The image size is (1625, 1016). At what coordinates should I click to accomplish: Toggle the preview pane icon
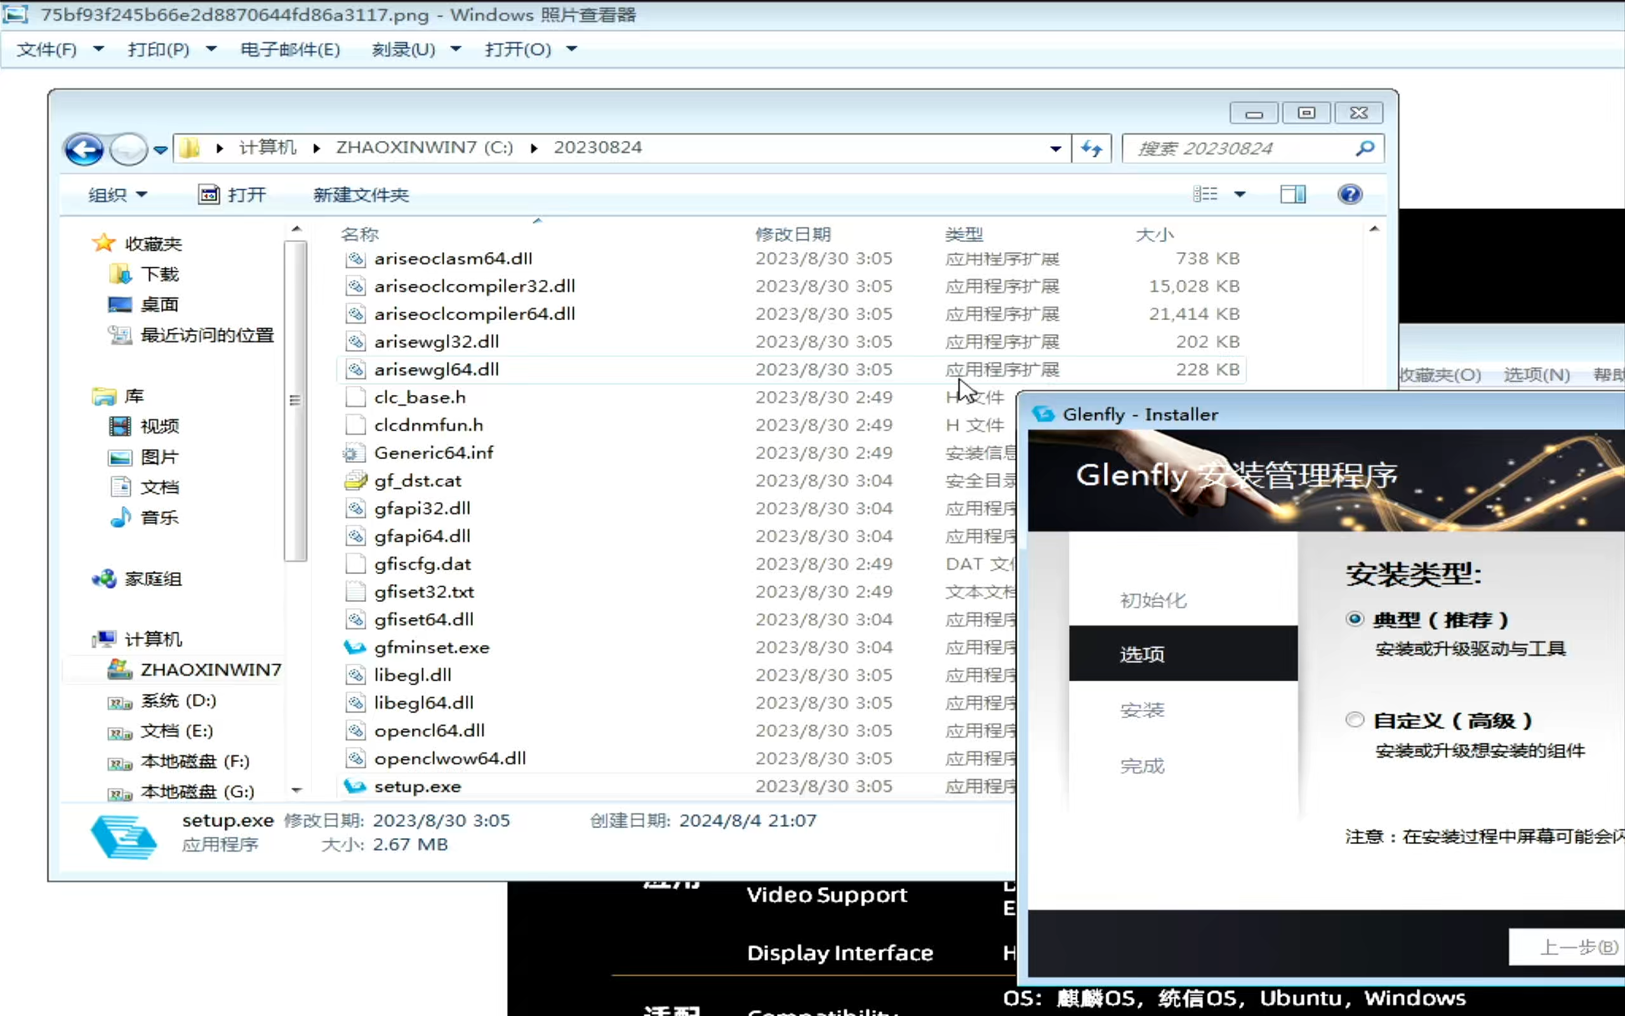(x=1292, y=194)
